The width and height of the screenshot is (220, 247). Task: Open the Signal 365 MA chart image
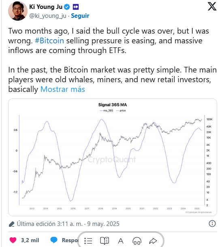tap(113, 157)
